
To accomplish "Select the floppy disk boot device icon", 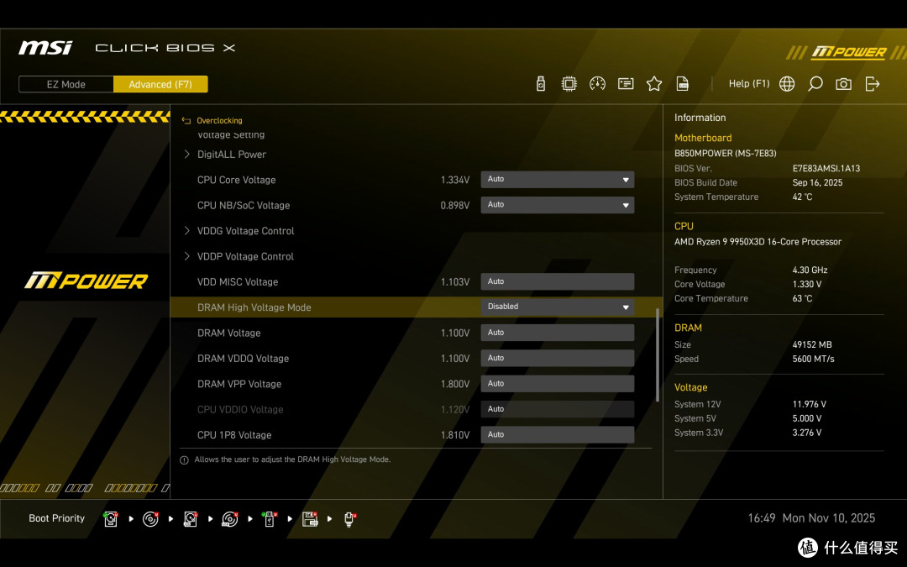I will click(310, 519).
